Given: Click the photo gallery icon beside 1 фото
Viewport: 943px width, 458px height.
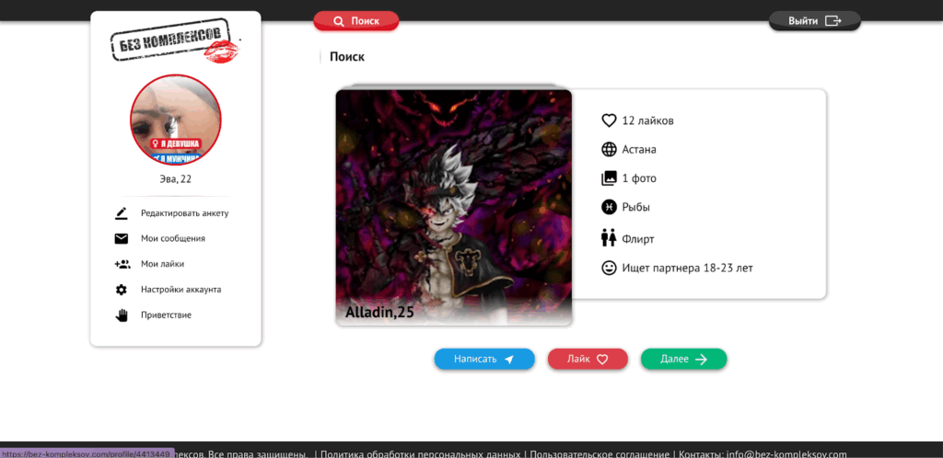Looking at the screenshot, I should pos(608,178).
